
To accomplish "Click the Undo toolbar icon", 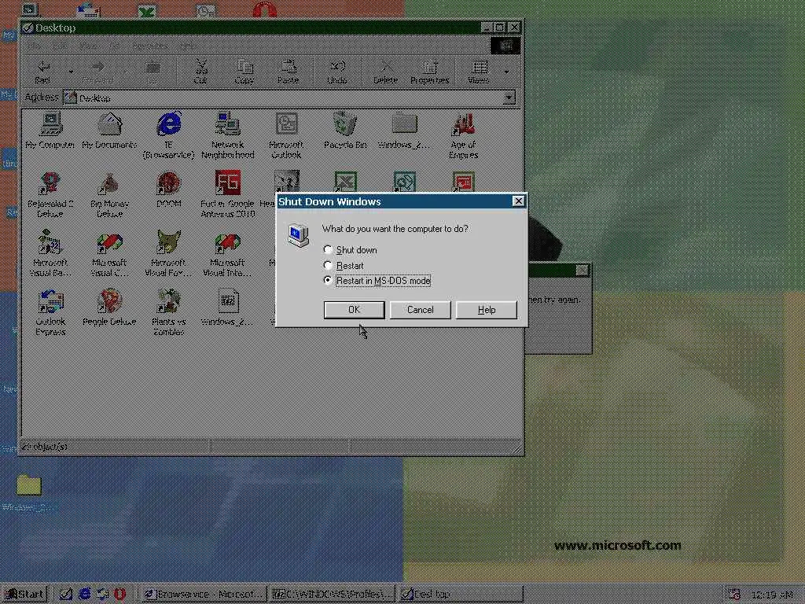I will pos(337,72).
